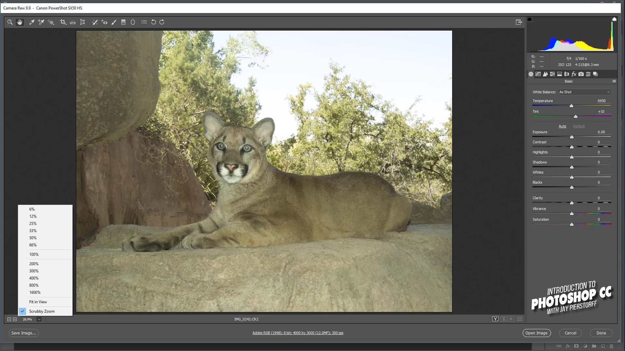Open the Adobe RGB workflow options link

point(298,333)
